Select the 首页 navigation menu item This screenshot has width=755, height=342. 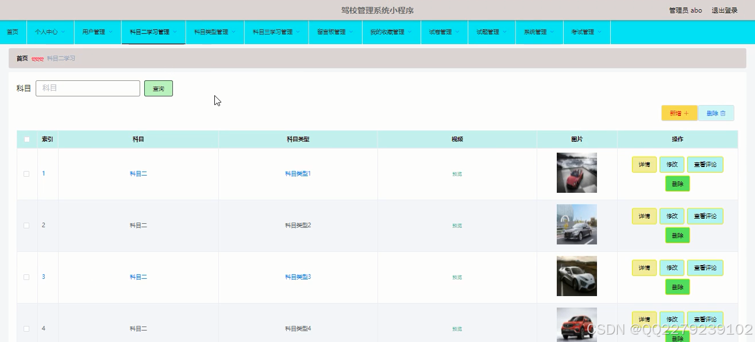click(x=12, y=32)
